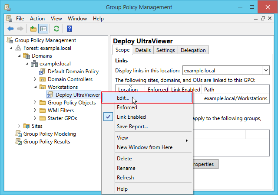Click the example.local domain buildings icon
This screenshot has width=278, height=195.
(34, 64)
